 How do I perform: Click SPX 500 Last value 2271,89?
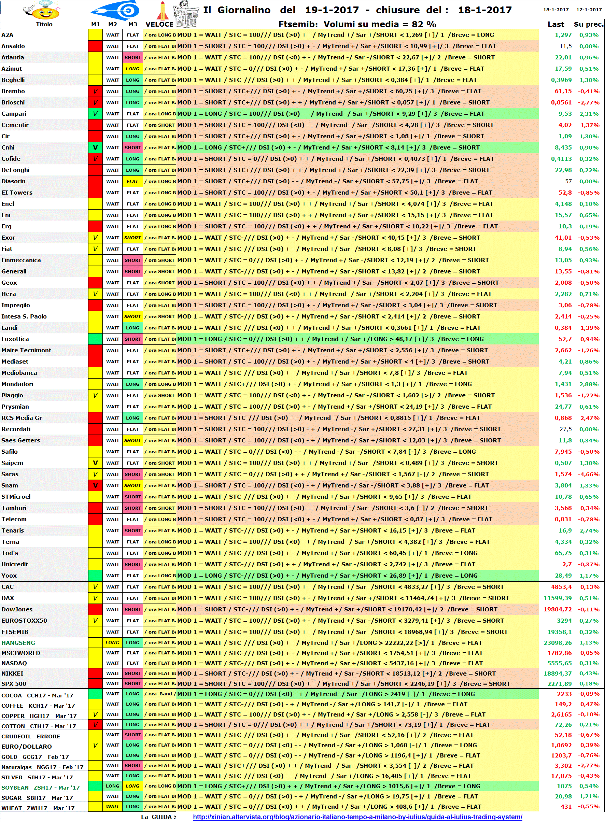(559, 684)
